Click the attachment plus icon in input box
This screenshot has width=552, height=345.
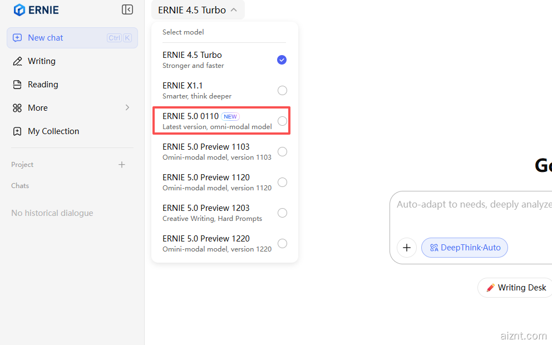click(407, 248)
